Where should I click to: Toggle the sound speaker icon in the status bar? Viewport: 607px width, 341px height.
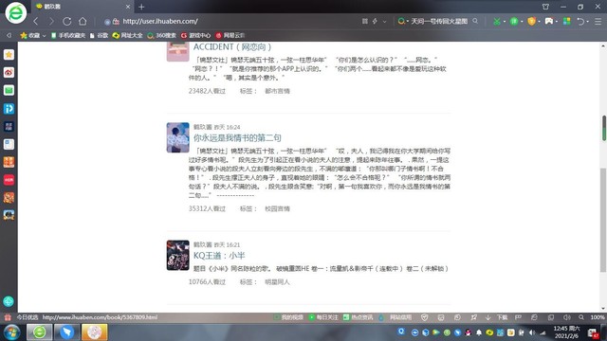pyautogui.click(x=567, y=317)
